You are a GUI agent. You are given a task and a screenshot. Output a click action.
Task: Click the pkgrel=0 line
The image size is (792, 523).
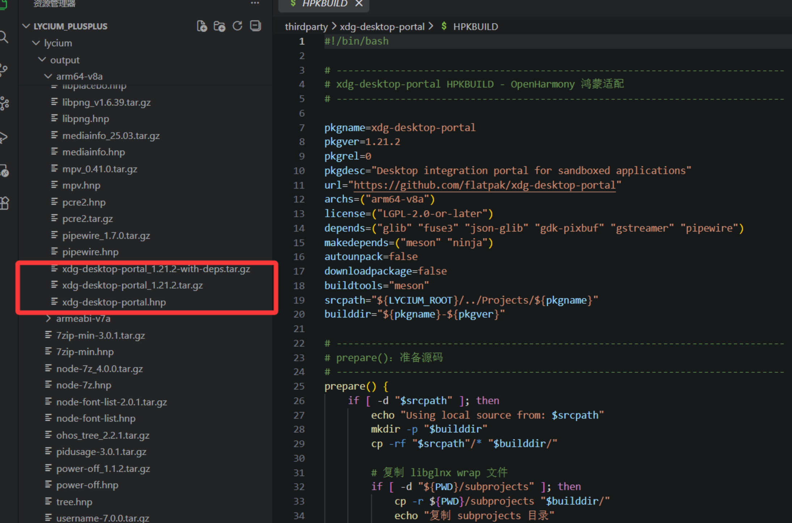click(x=348, y=156)
